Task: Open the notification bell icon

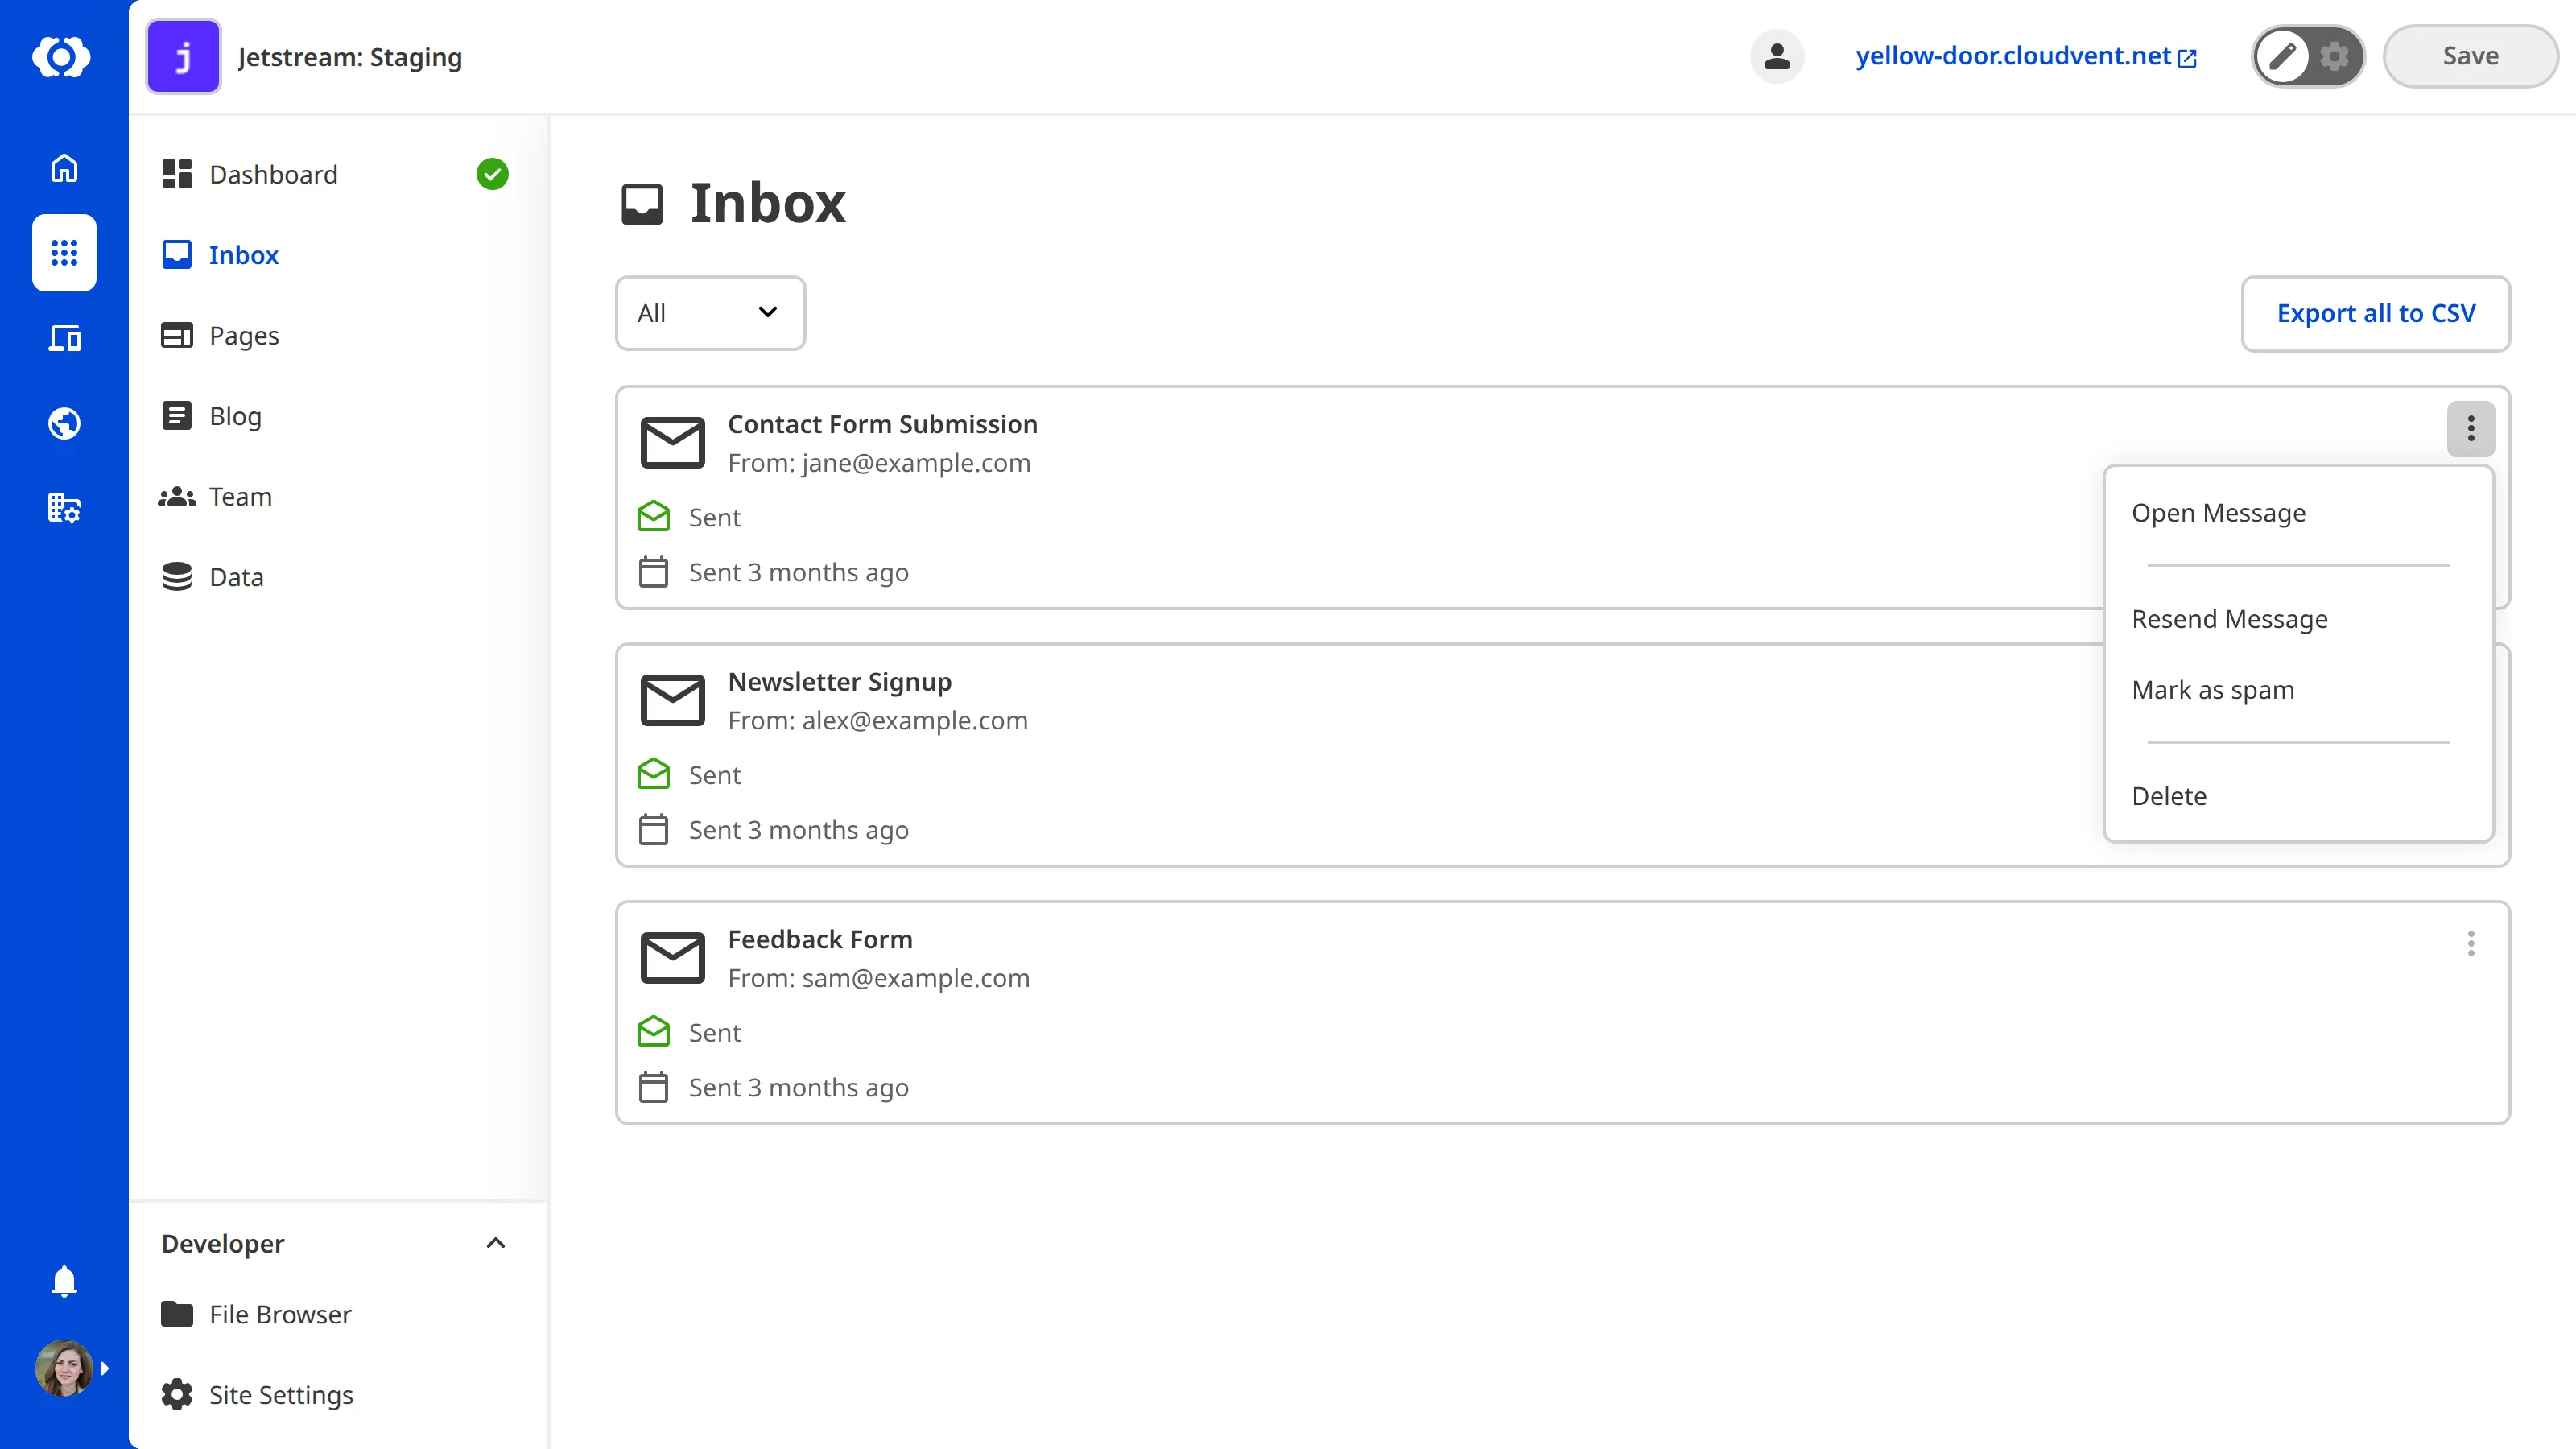Action: tap(64, 1281)
